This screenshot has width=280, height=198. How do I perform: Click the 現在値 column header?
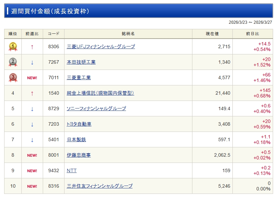click(x=212, y=34)
